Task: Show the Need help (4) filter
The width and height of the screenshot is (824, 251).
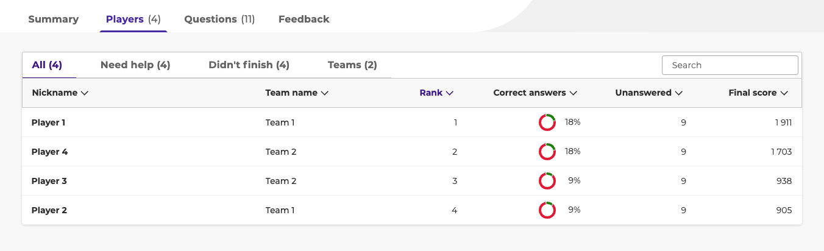Action: coord(135,65)
